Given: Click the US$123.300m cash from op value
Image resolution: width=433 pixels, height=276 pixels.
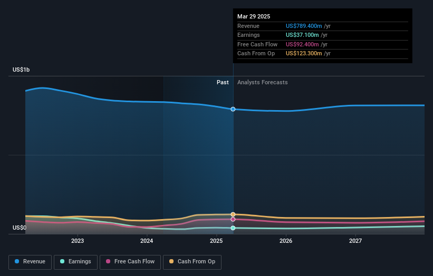Looking at the screenshot, I should tap(304, 54).
